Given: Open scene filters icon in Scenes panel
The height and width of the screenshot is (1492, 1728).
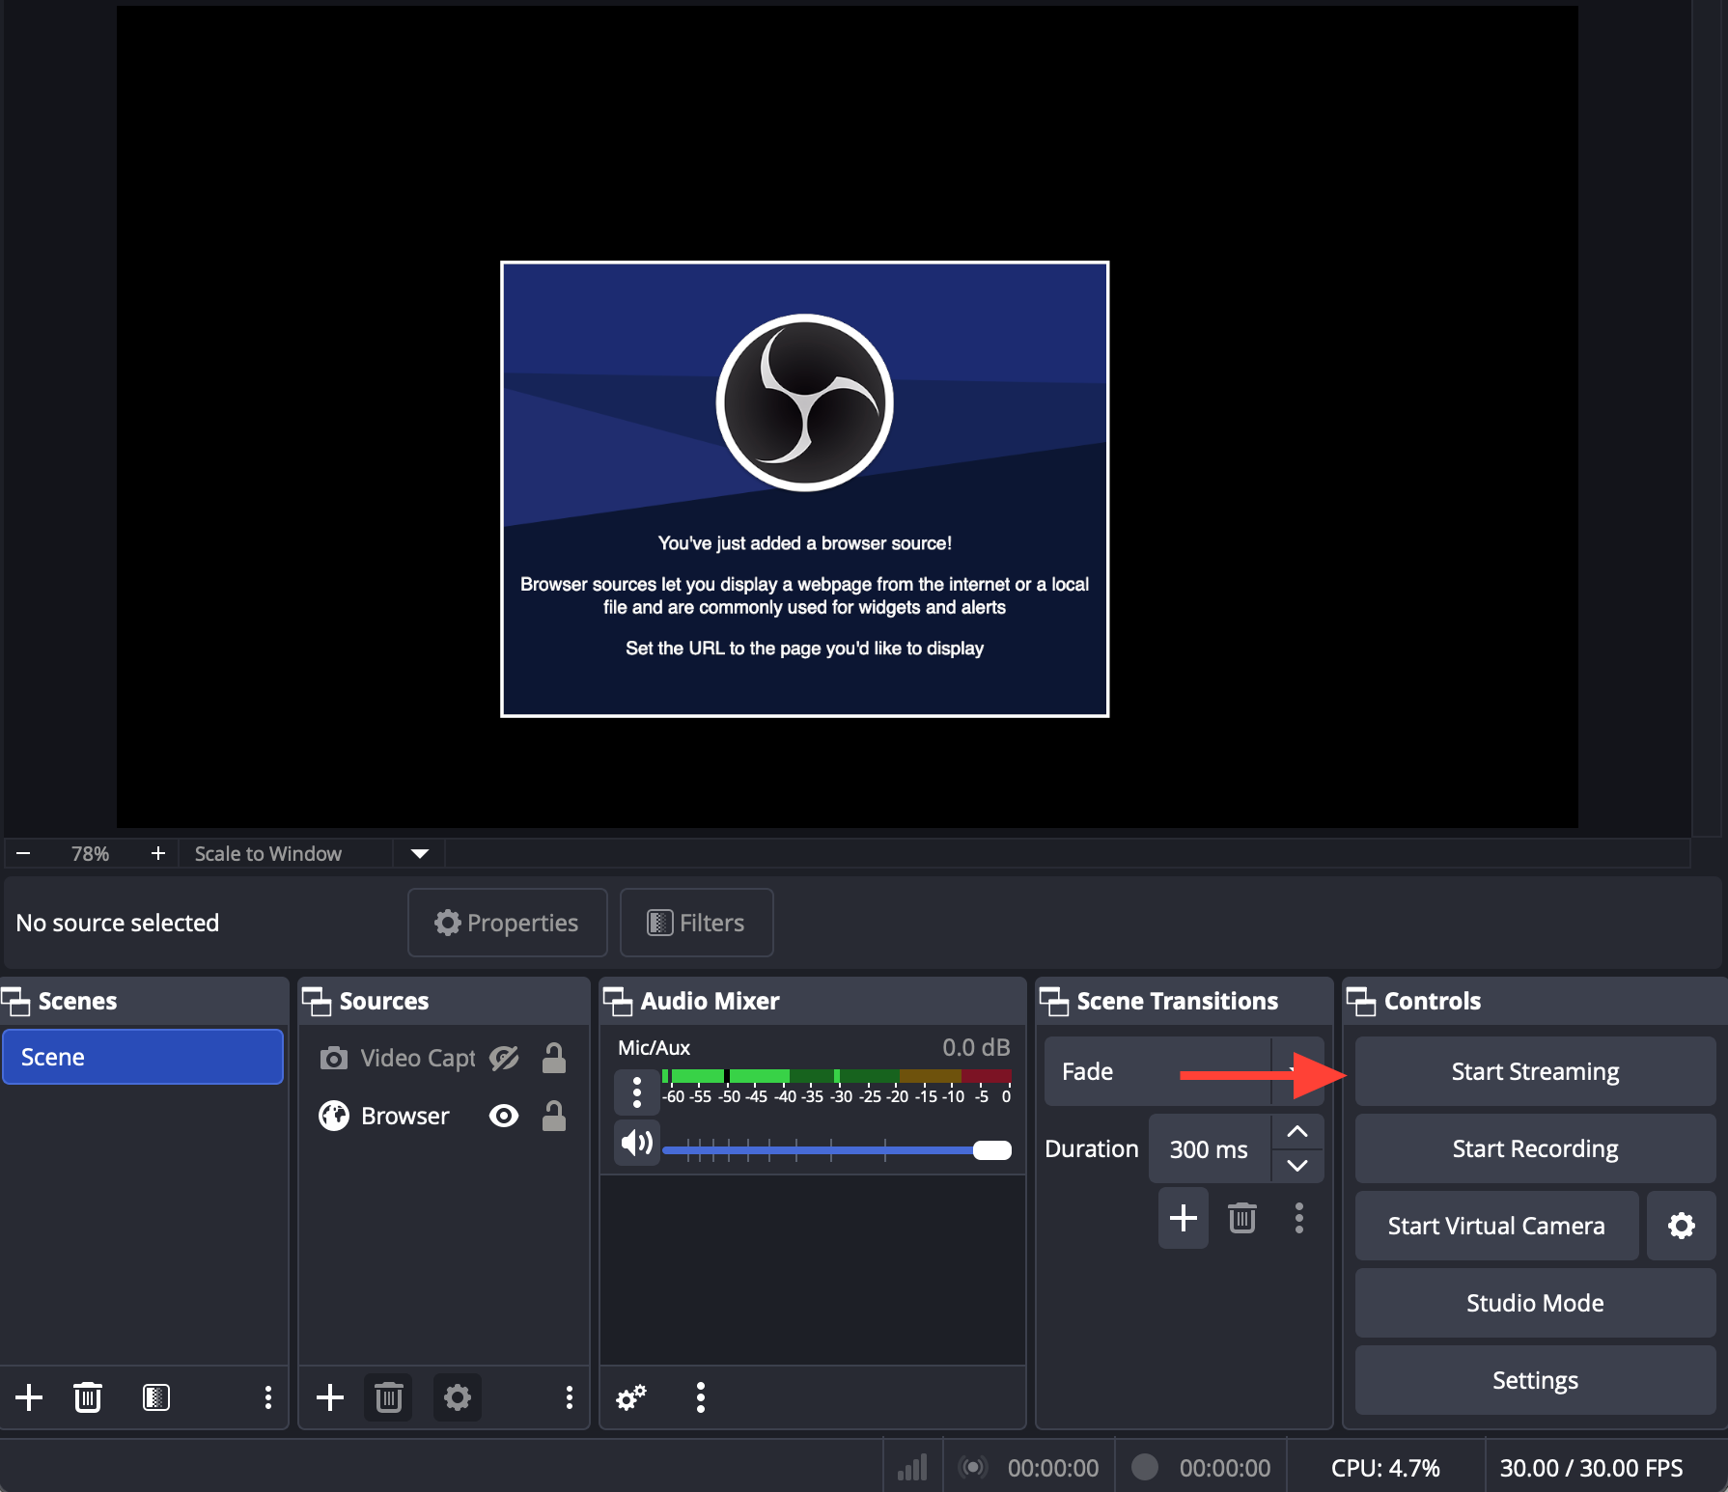Looking at the screenshot, I should (x=156, y=1397).
